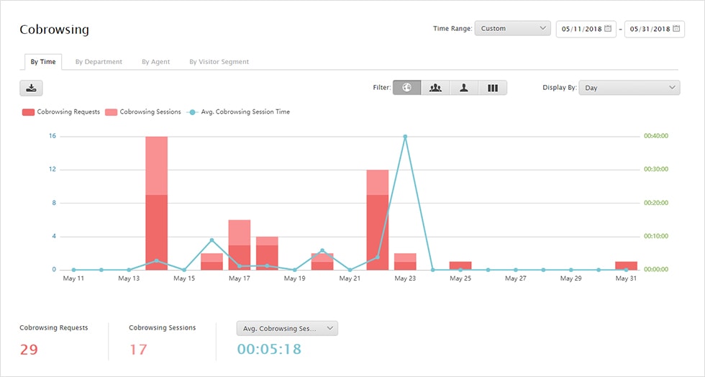Click the tallest bar at May 14
This screenshot has height=377, width=705.
coord(157,203)
